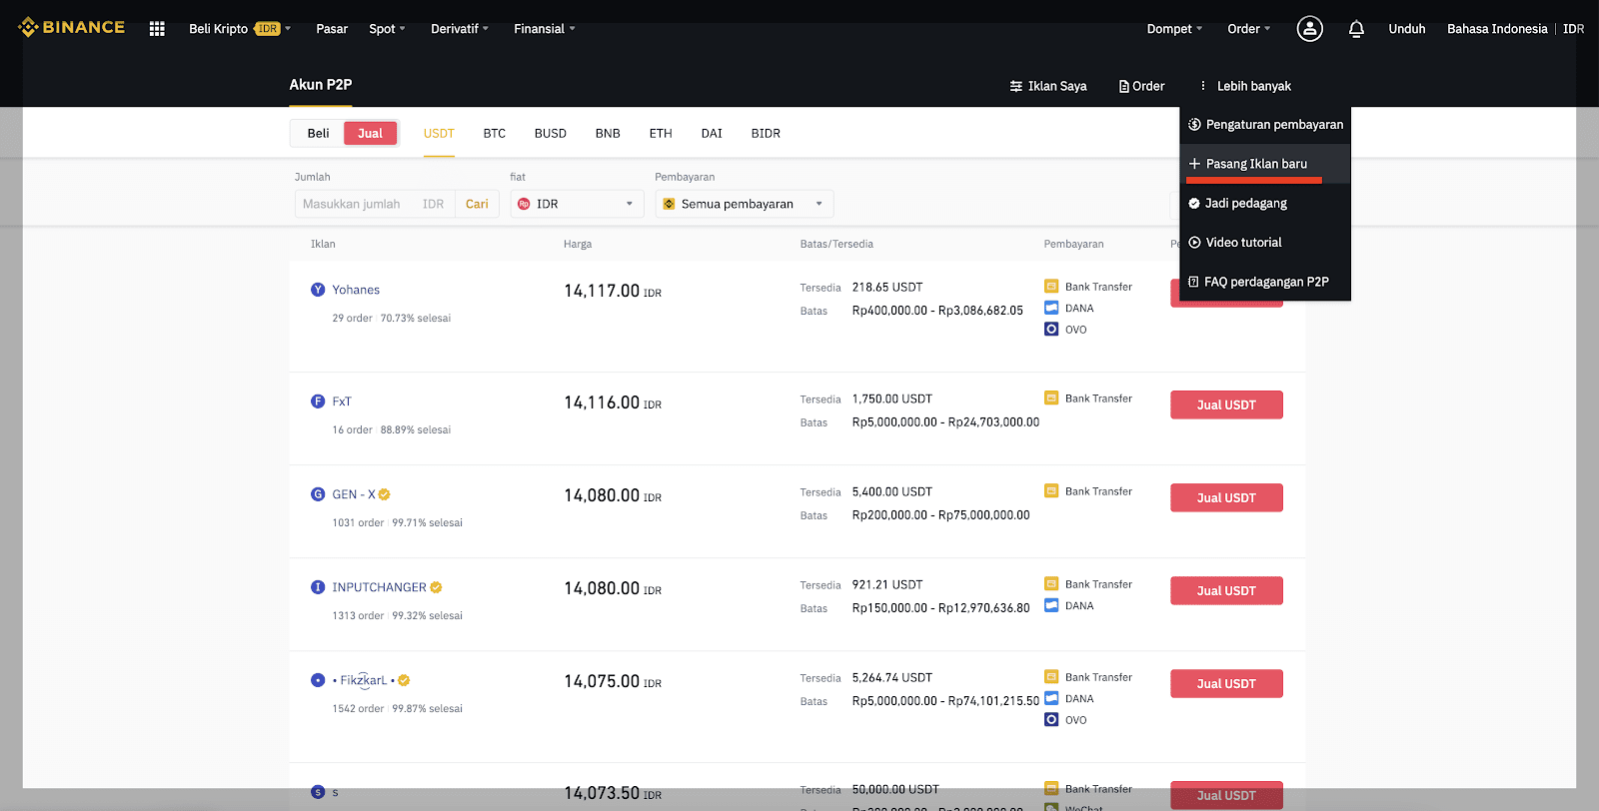
Task: Click Jual USDT button for GEN - X
Action: 1226,497
